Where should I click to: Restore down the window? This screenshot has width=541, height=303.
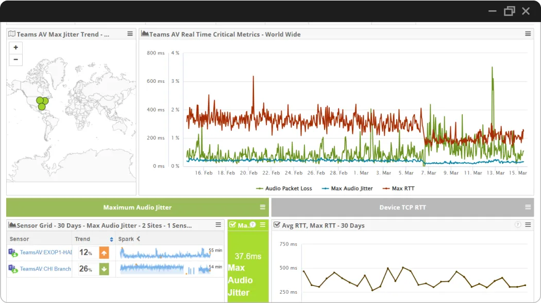tap(509, 11)
